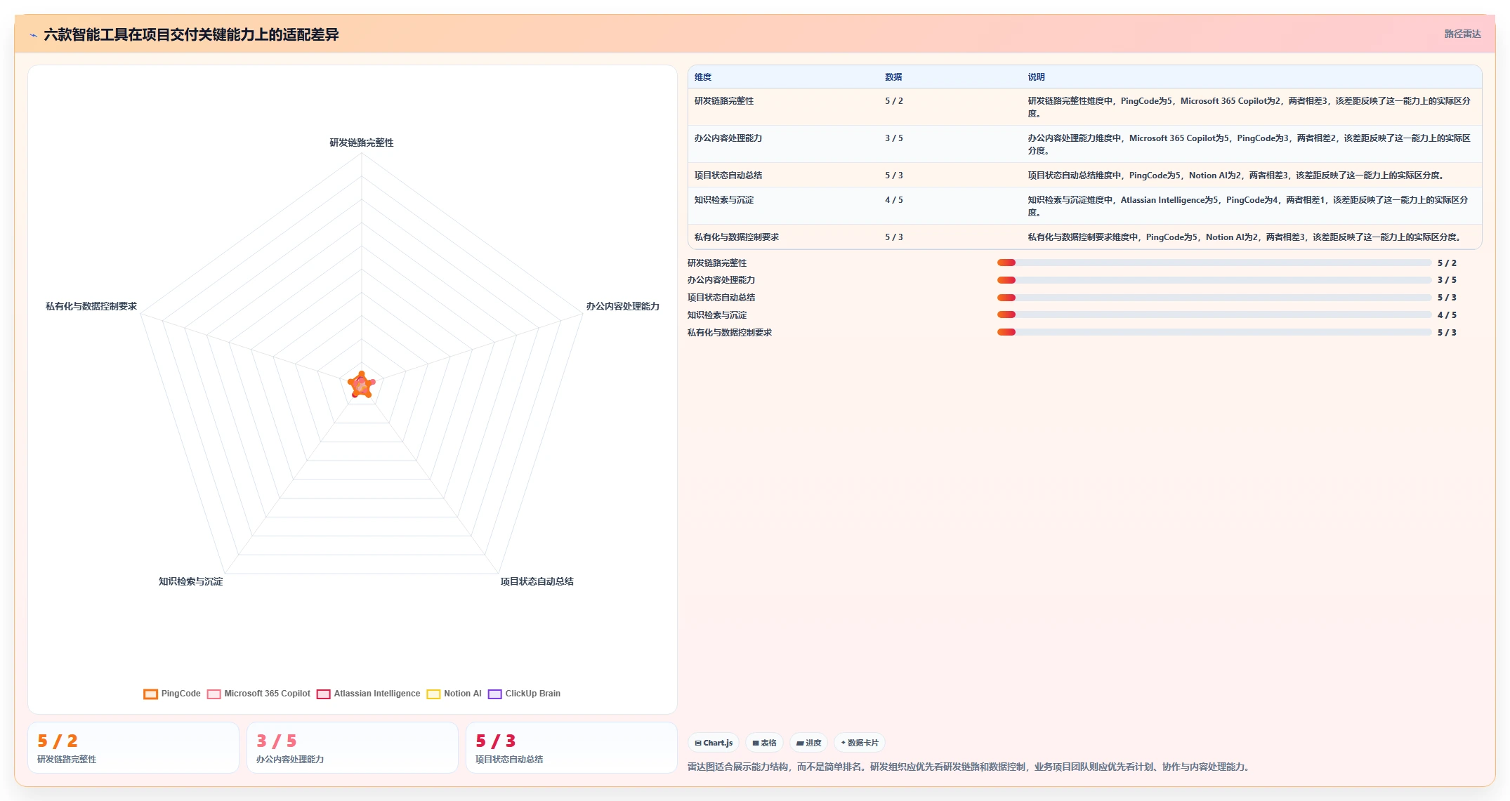Screen dimensions: 1510x801
Task: Click the 项目状态自动总结 progress bar
Action: tap(1214, 298)
